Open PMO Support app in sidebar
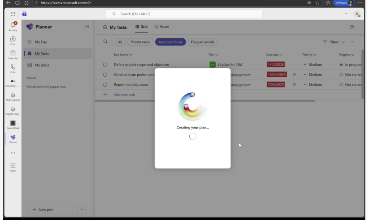The width and height of the screenshot is (367, 220). [13, 97]
